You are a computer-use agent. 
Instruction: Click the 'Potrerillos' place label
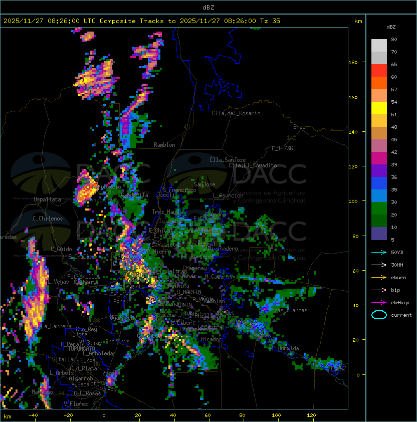[x=84, y=277]
